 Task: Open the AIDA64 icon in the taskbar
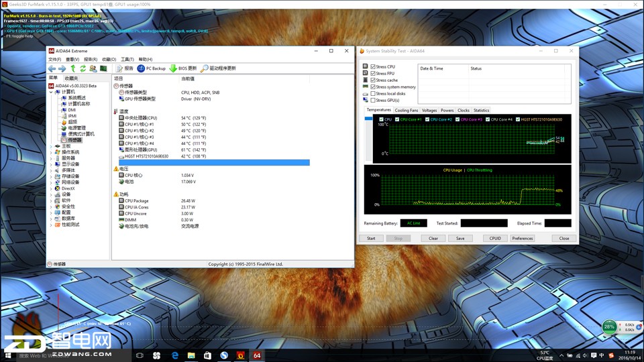(257, 355)
